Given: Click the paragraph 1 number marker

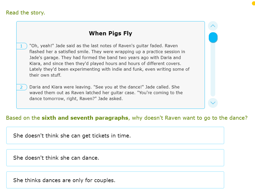Looking at the screenshot, I should coord(22,46).
